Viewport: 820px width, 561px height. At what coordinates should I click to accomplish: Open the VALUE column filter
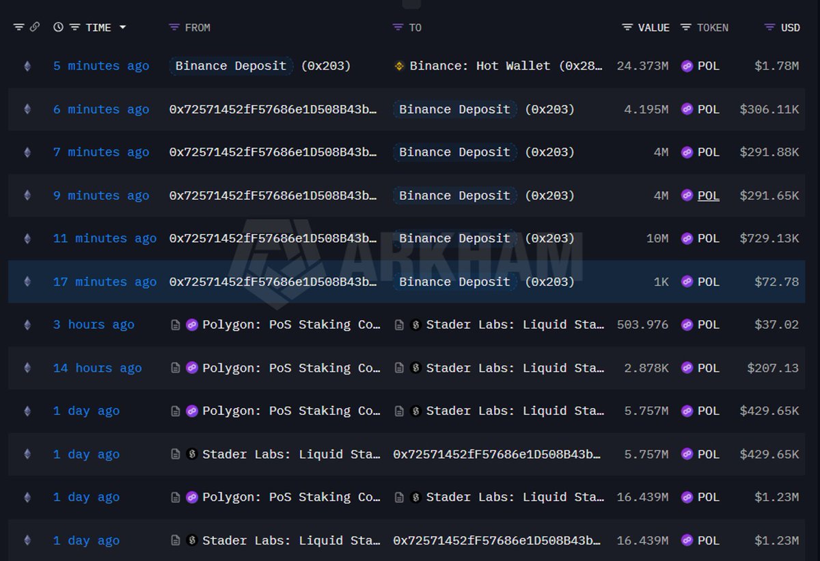click(x=627, y=27)
